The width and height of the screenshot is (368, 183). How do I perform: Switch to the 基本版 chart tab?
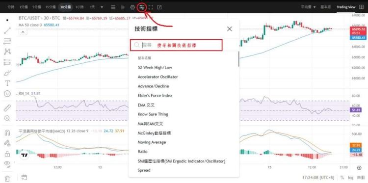pyautogui.click(x=325, y=7)
